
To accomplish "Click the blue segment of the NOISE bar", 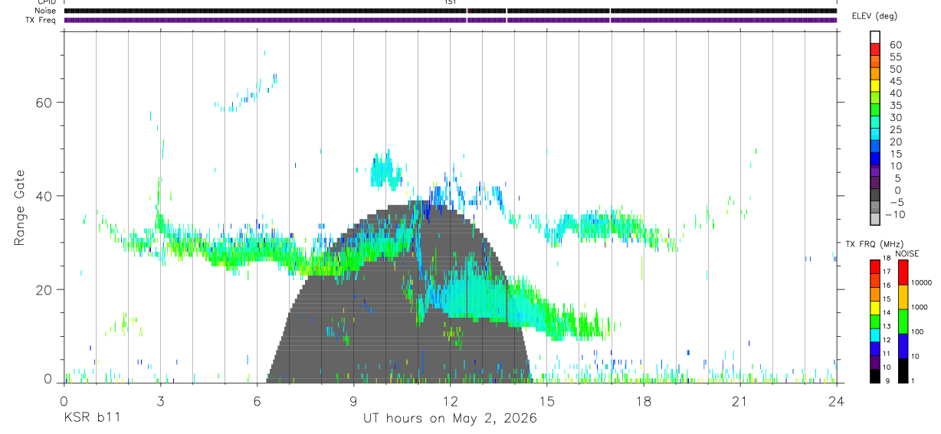I will point(902,345).
